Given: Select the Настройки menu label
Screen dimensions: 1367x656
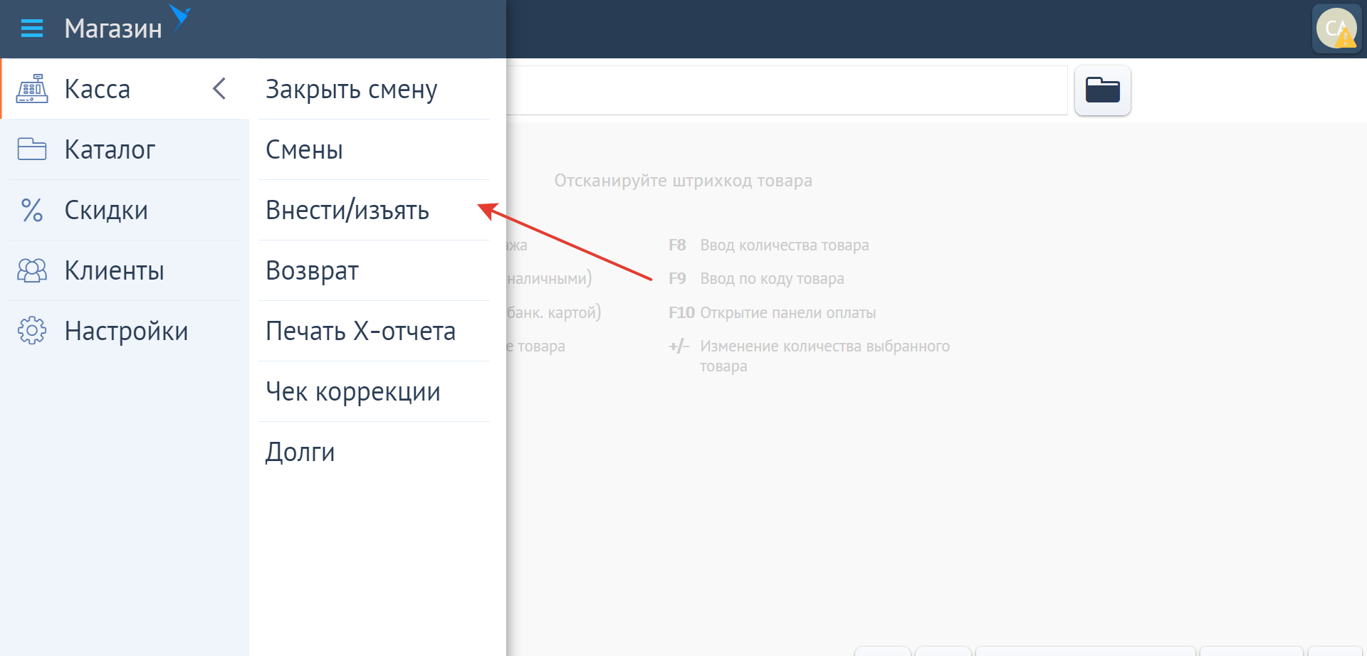Looking at the screenshot, I should coord(126,331).
